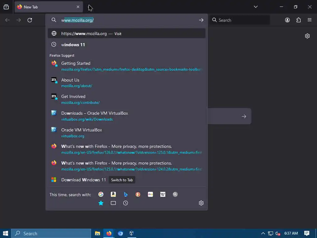
Task: Open the network tray icon
Action: coord(271,233)
